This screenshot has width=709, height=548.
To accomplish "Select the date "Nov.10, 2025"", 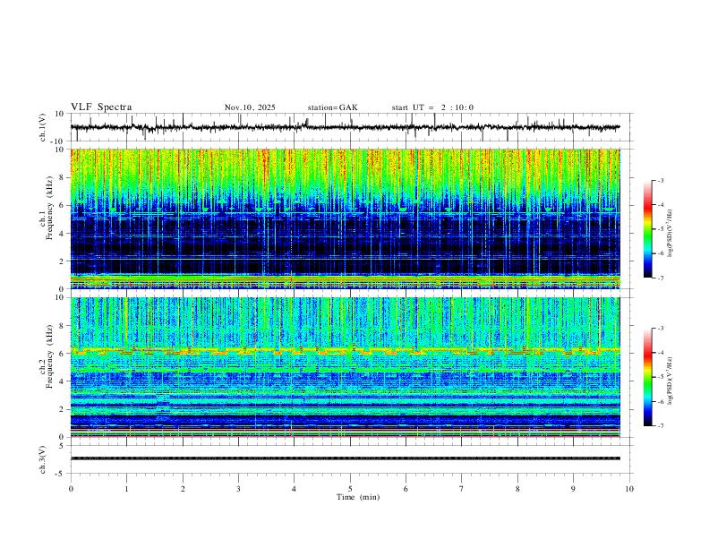I will coord(250,107).
